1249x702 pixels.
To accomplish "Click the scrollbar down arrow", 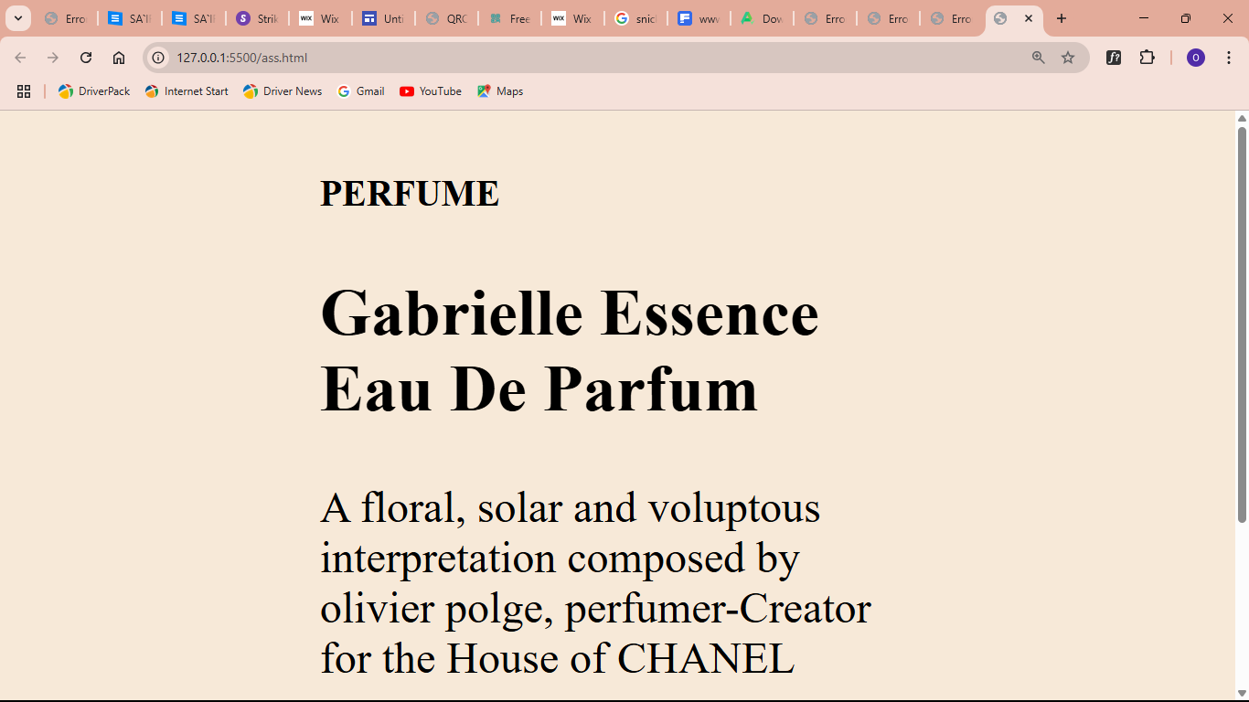I will point(1242,695).
